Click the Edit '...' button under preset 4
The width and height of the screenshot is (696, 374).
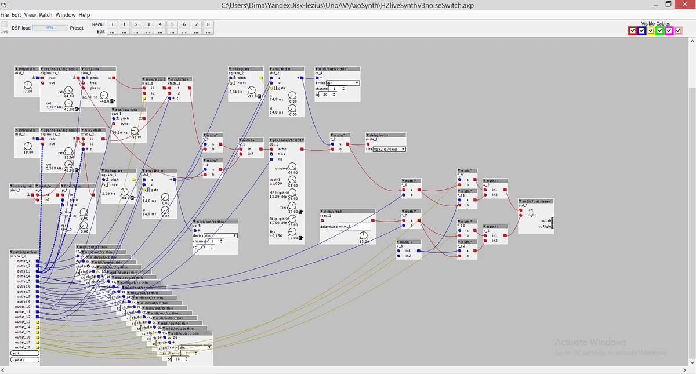(160, 31)
